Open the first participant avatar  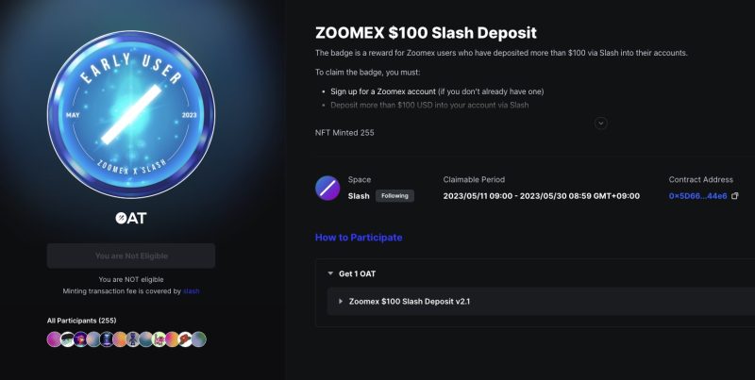54,339
